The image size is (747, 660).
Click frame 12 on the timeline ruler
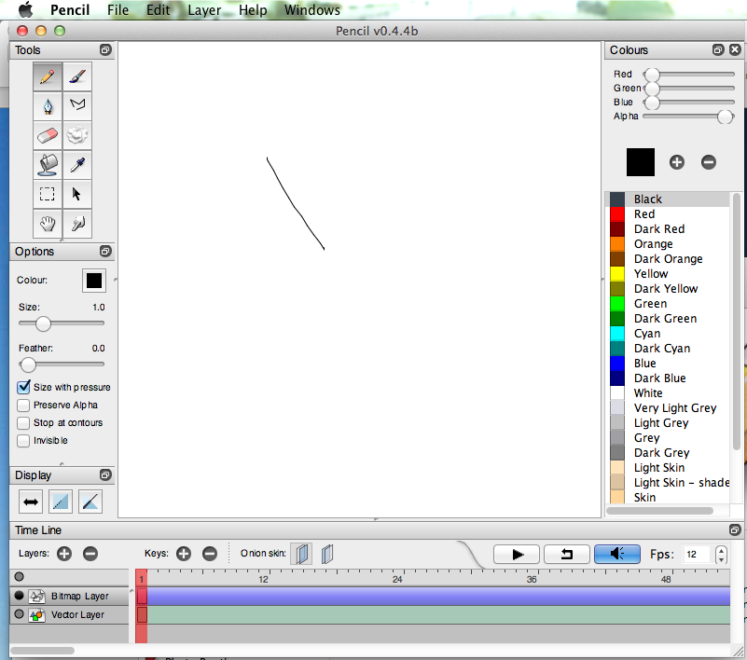(263, 579)
